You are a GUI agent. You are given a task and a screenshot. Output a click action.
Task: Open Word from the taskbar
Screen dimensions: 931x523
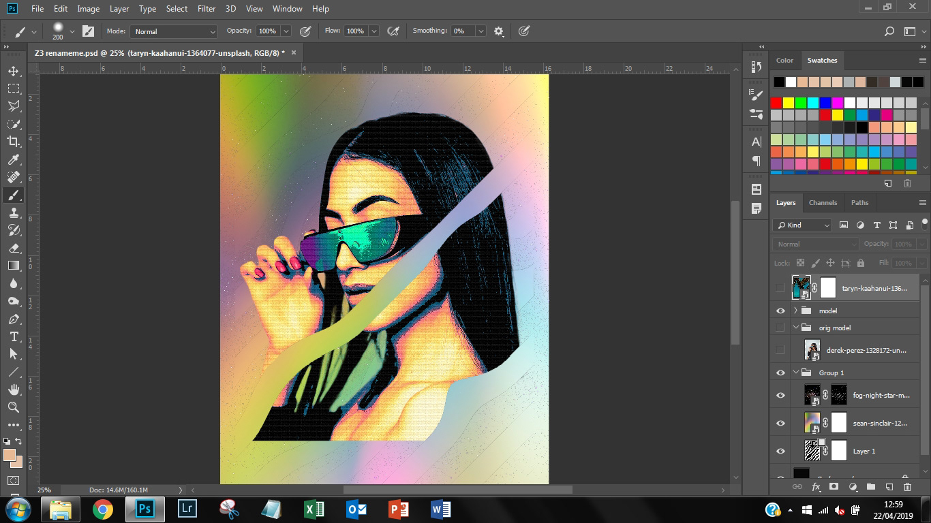click(441, 509)
